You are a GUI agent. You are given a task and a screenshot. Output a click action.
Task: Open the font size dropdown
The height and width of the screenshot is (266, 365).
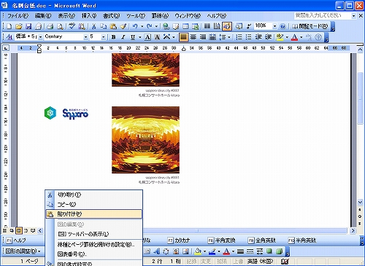coord(104,37)
